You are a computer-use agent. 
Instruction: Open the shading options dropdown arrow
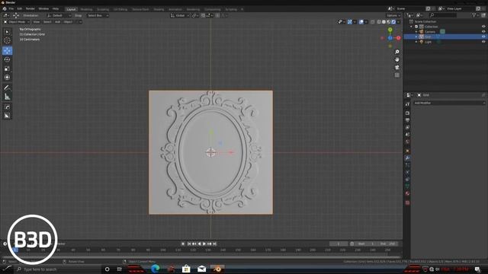tap(399, 22)
